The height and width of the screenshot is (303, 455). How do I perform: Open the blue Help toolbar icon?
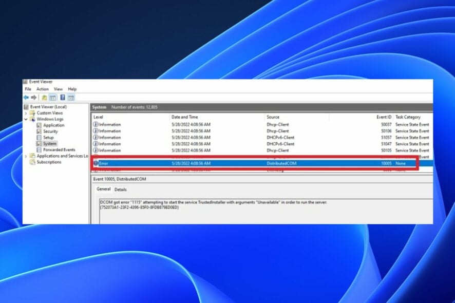(63, 98)
